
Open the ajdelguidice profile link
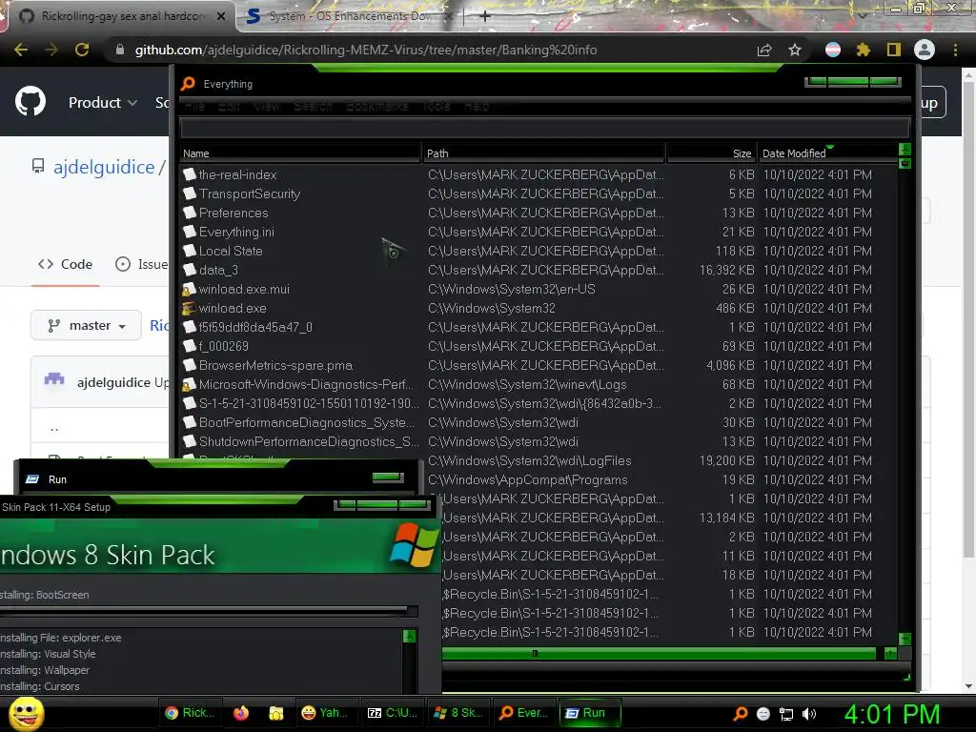(x=104, y=167)
